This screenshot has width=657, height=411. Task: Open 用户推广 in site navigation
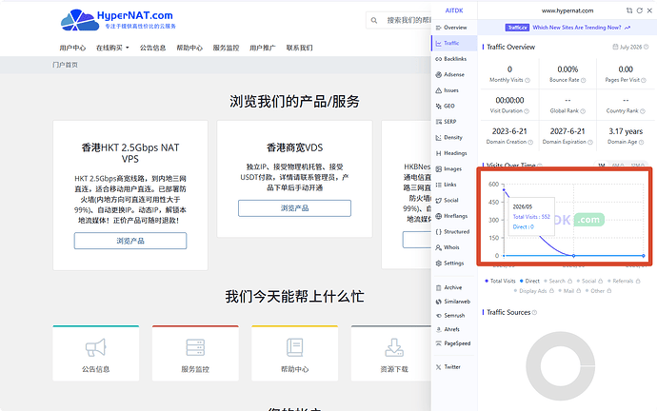(263, 48)
